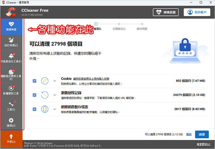The height and width of the screenshot is (149, 215).
Task: Expand the 瀏覽歷程記錄 row chevron
Action: tap(55, 95)
